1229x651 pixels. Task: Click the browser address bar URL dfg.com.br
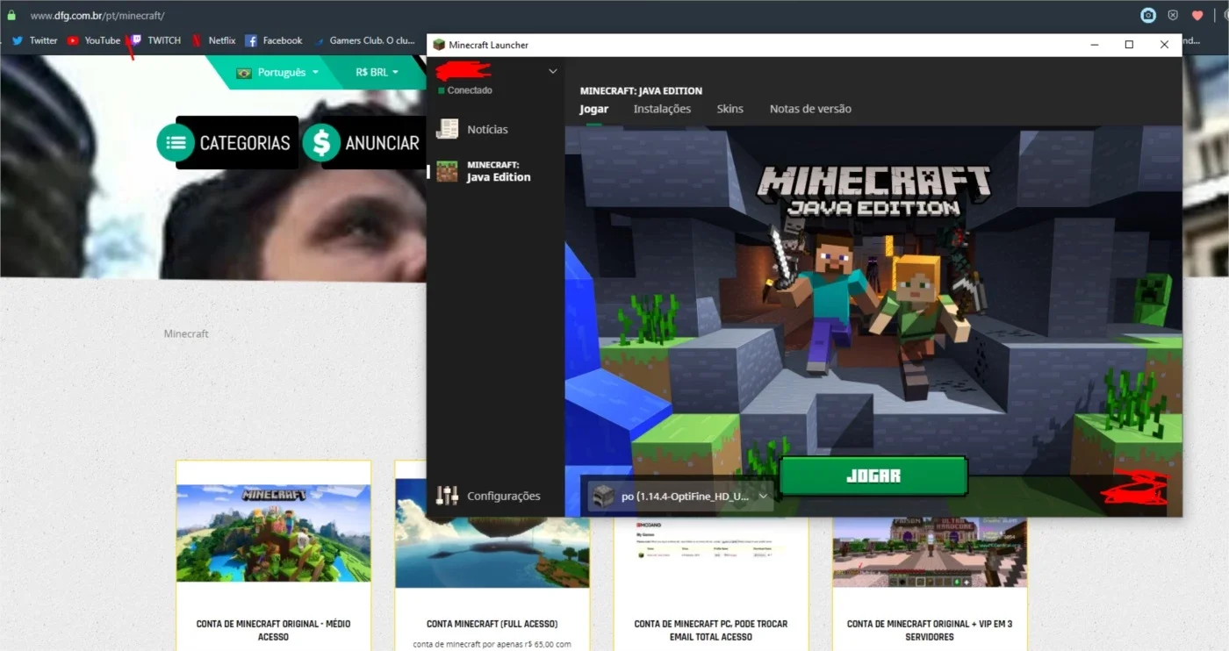pos(97,16)
